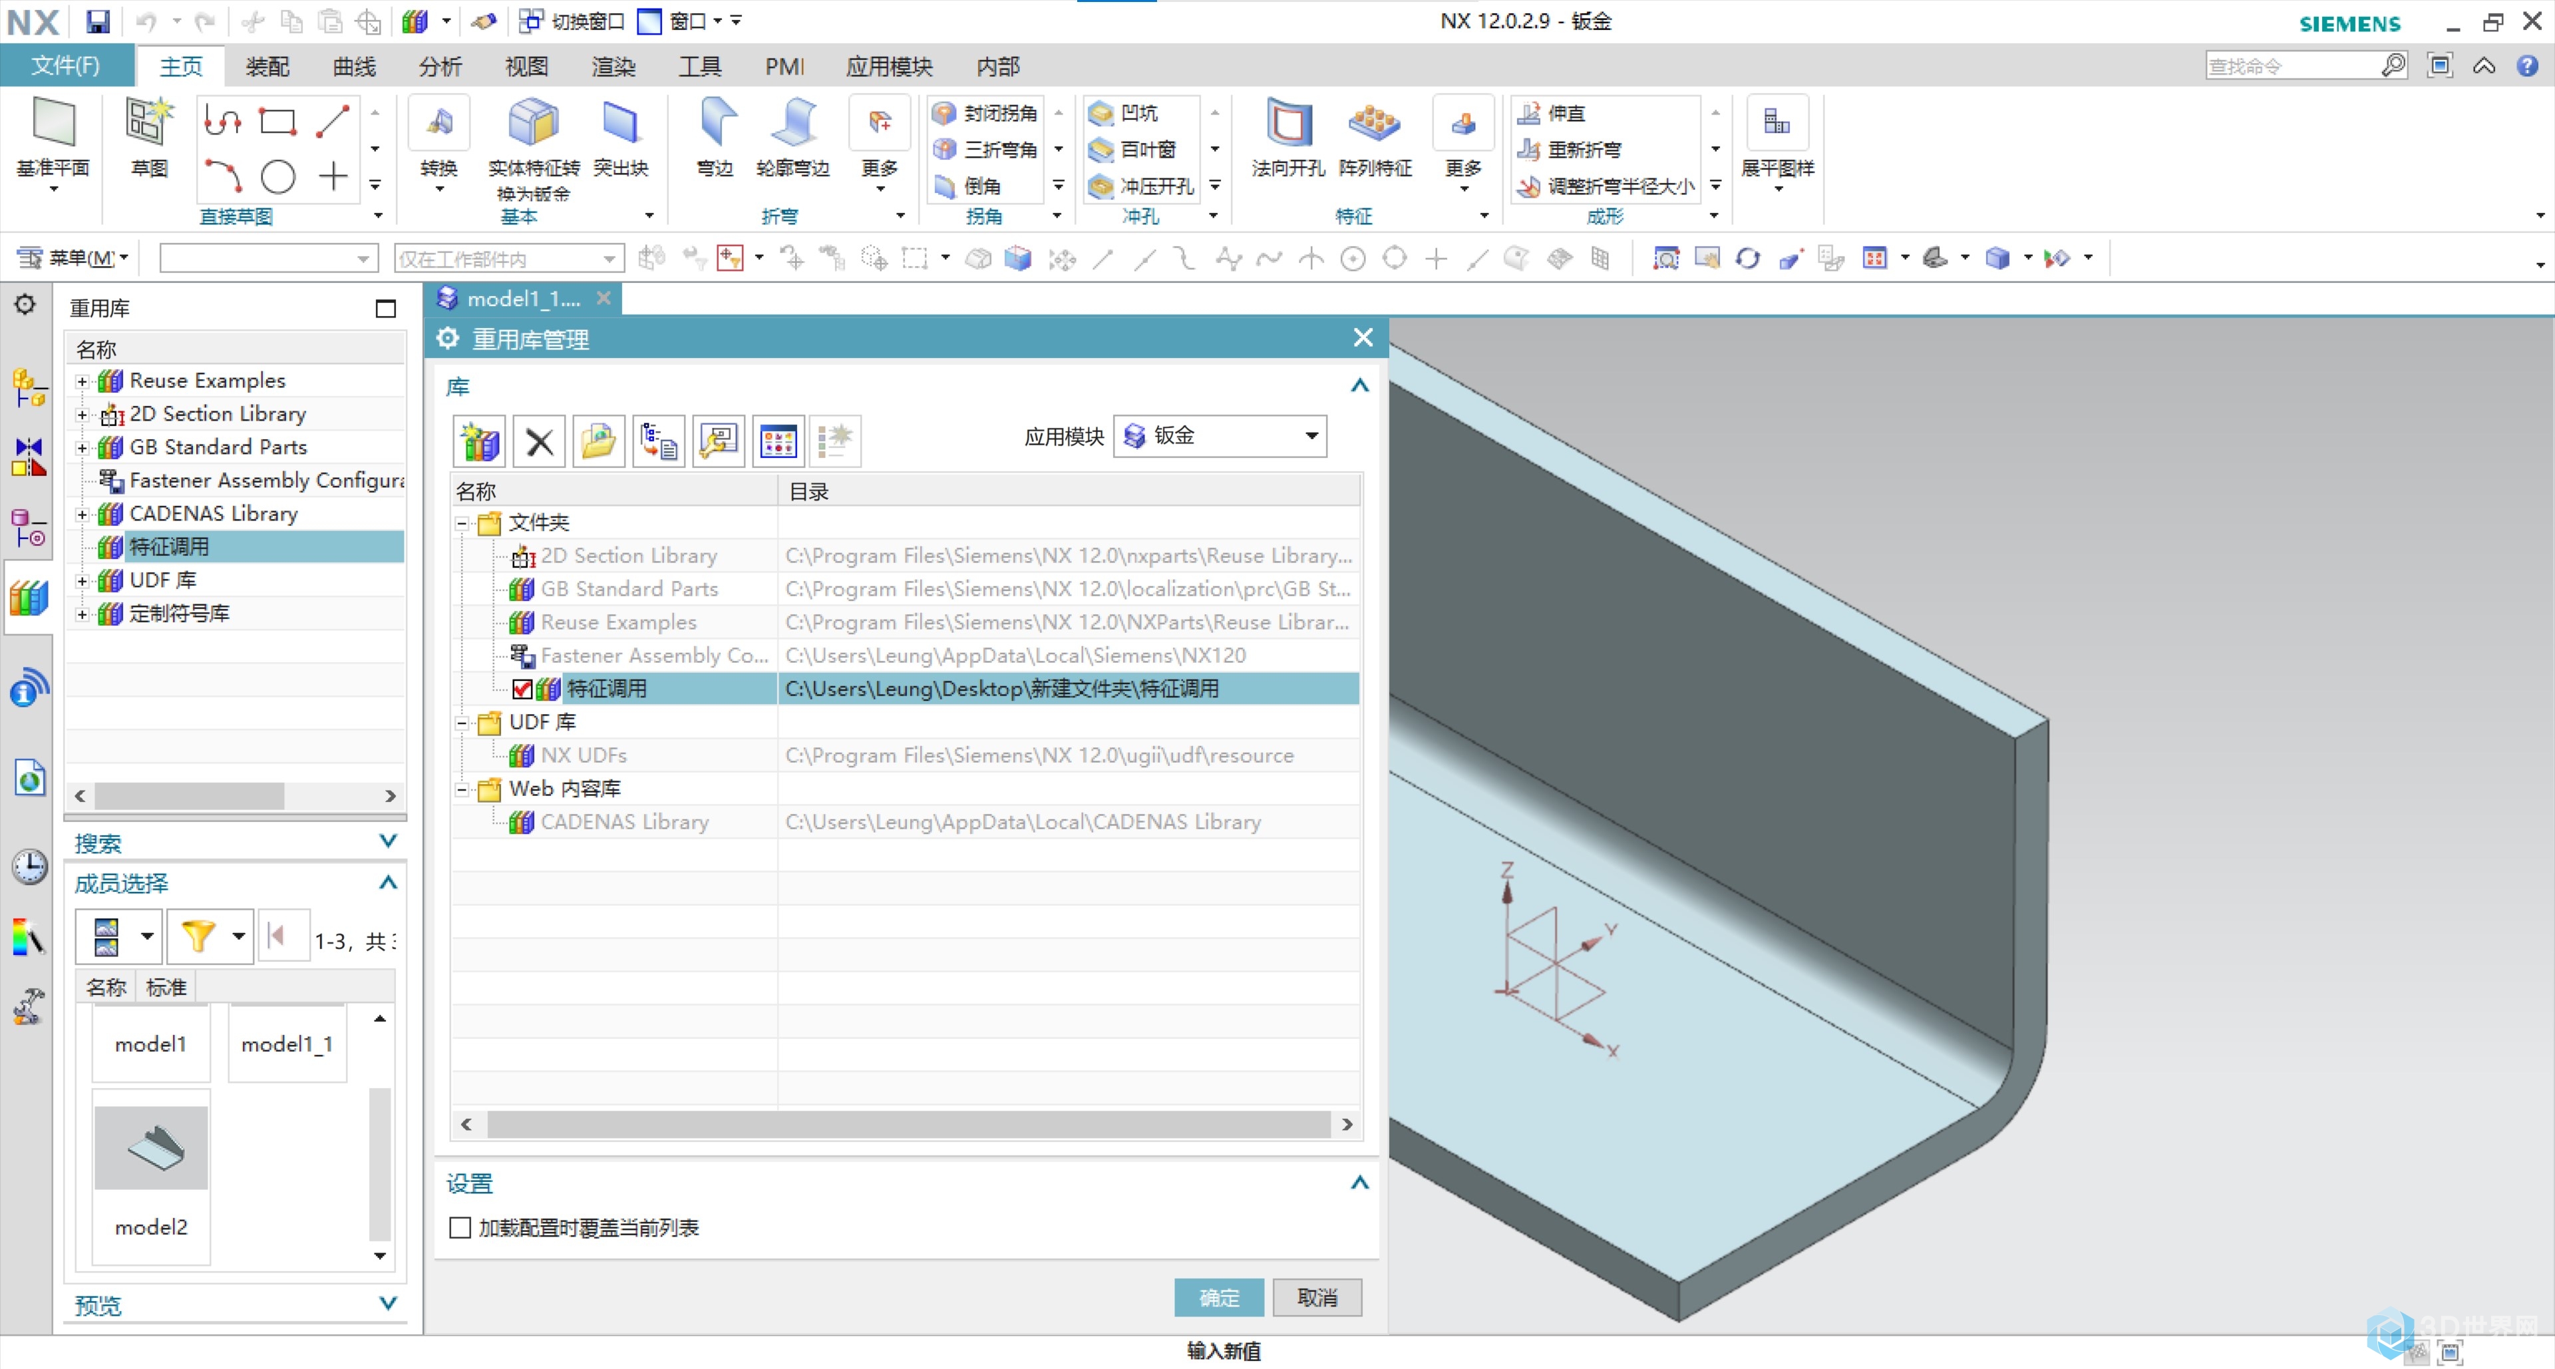The image size is (2555, 1369).
Task: Select the Normal Cutout (法向开孔) tool
Action: click(x=1287, y=137)
